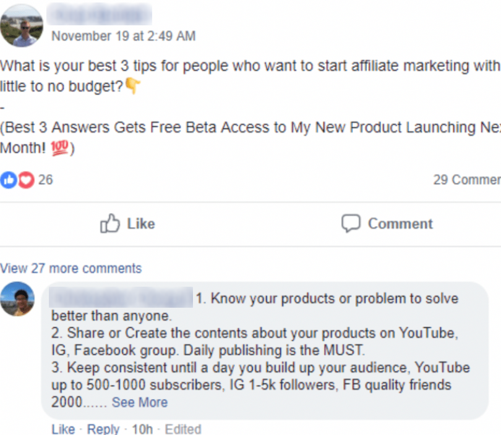Screen dimensions: 501x435
Task: Open the November 19 at 2:49 AM timestamp
Action: [123, 36]
